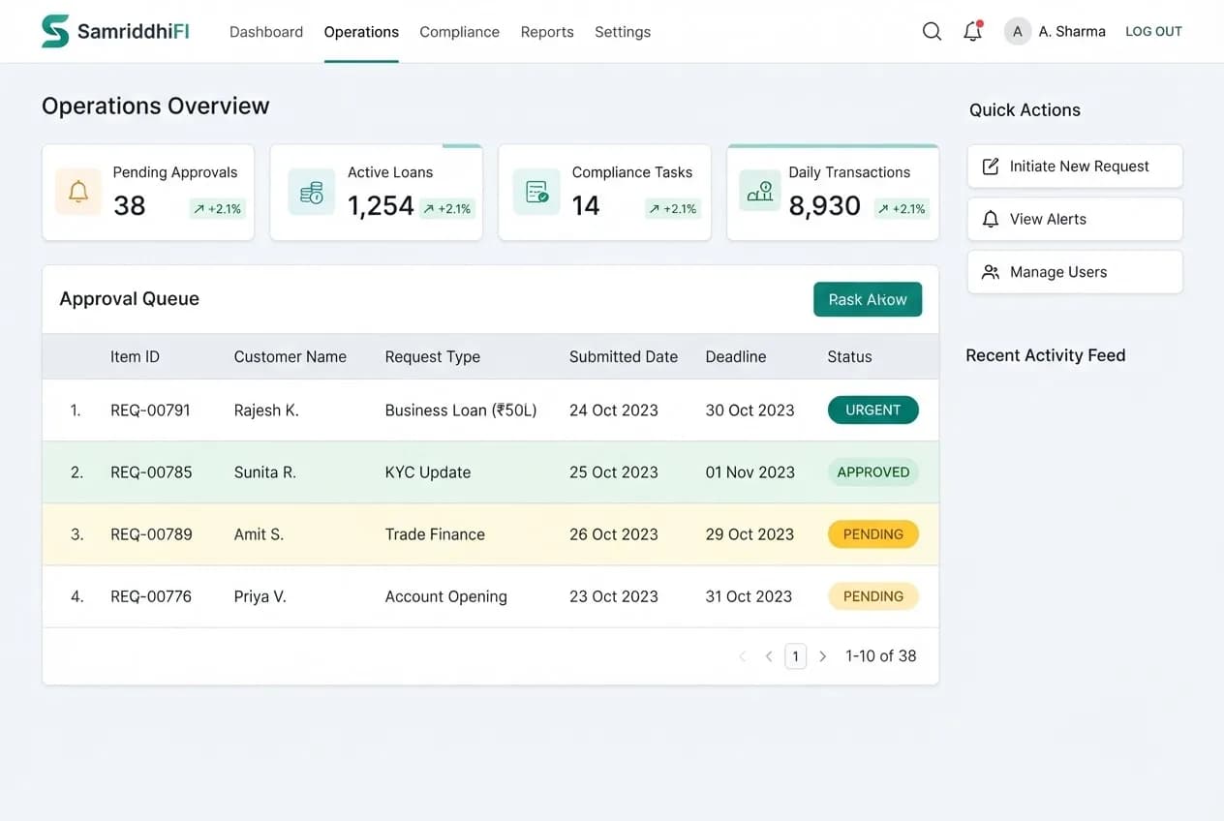Screen dimensions: 1224x821
Task: Sort by Status column header
Action: click(849, 357)
